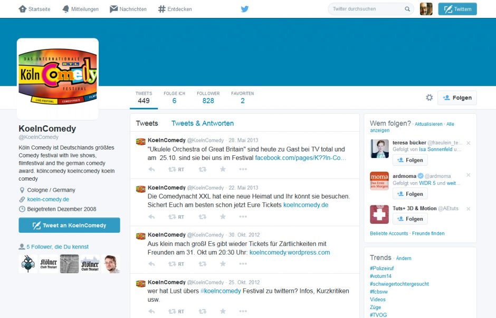Open the WDR 5 profile link
This screenshot has height=318, width=496.
coord(427,183)
